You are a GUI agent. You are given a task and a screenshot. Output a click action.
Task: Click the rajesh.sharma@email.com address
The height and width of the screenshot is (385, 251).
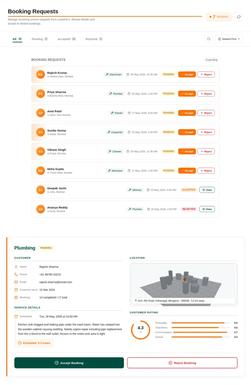pyautogui.click(x=56, y=282)
